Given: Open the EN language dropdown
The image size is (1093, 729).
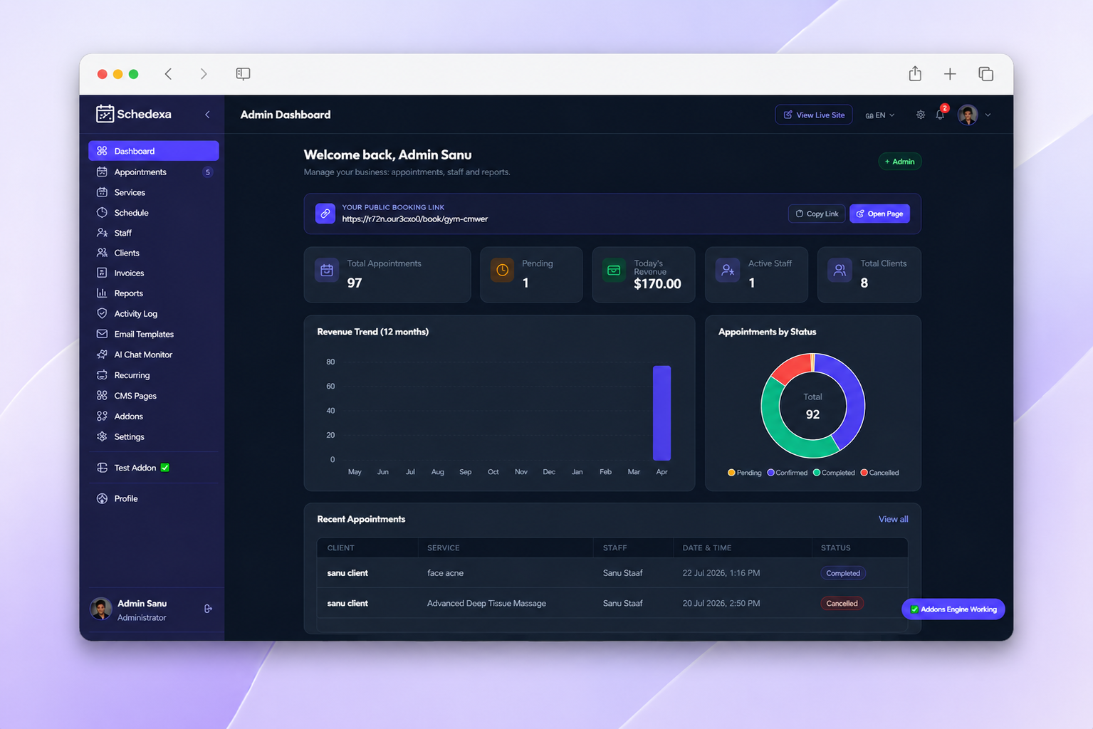Looking at the screenshot, I should click(x=880, y=115).
